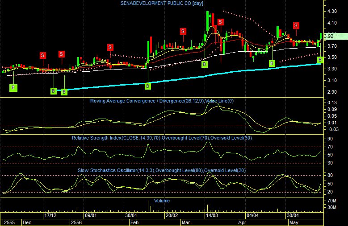Select the 90 level on the RSI axis

click(x=330, y=139)
